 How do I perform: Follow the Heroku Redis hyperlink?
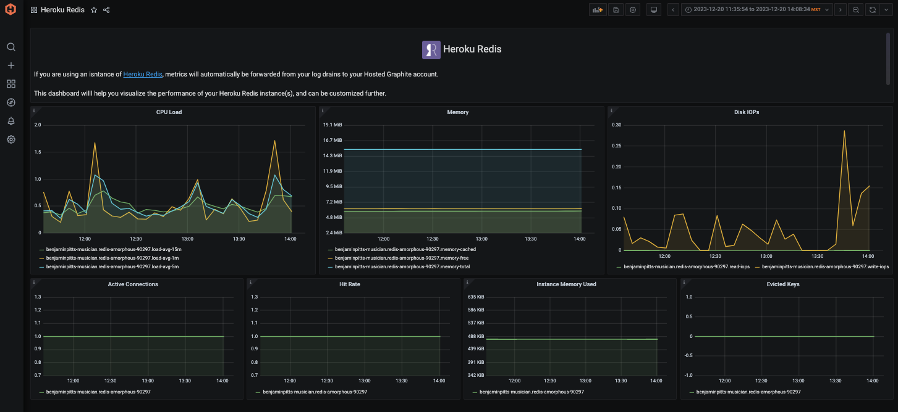[142, 73]
